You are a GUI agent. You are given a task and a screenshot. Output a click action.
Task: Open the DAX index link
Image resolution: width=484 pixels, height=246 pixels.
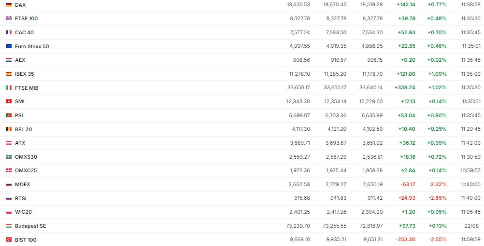(x=20, y=5)
